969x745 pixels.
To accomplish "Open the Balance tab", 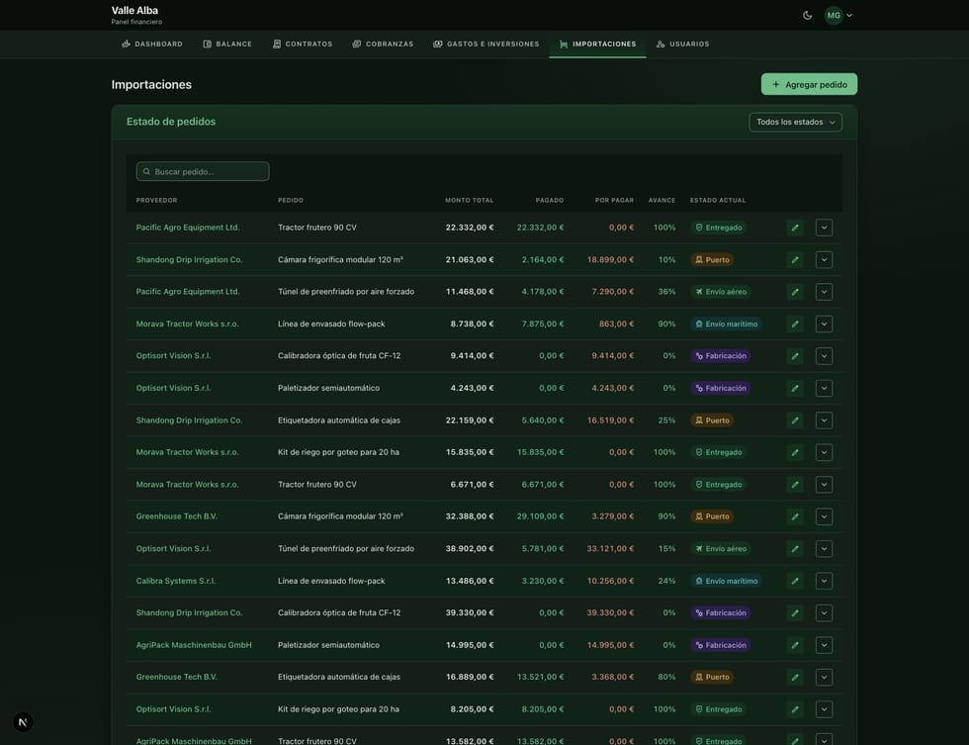I will [x=227, y=44].
